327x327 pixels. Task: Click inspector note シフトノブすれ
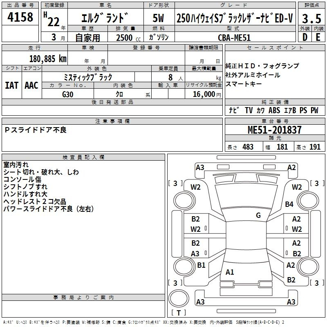[x=25, y=187]
